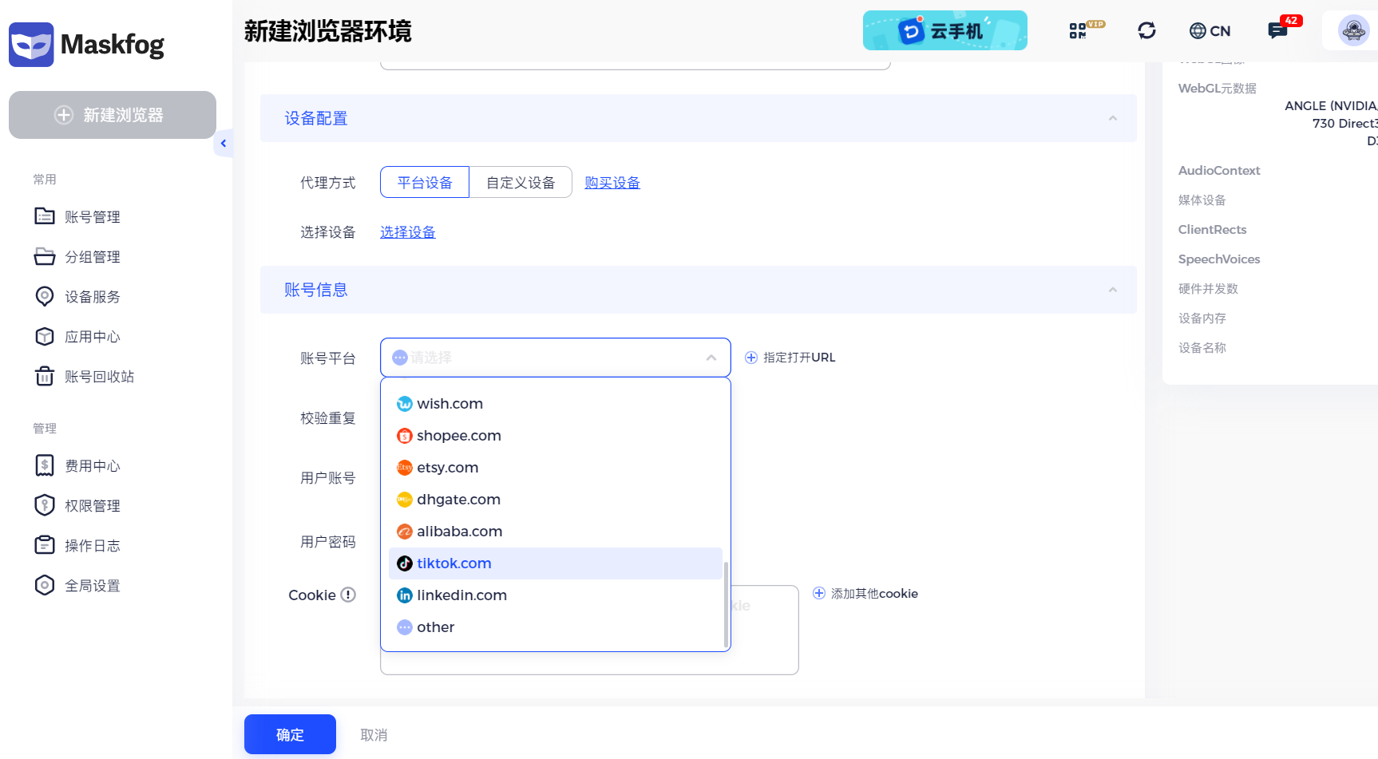This screenshot has height=759, width=1378.
Task: Collapse the left sidebar arrow
Action: coord(224,144)
